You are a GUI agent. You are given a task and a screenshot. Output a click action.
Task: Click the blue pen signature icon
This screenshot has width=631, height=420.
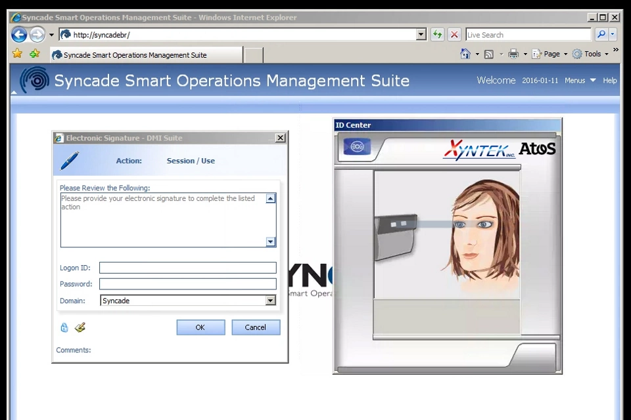[x=70, y=160]
